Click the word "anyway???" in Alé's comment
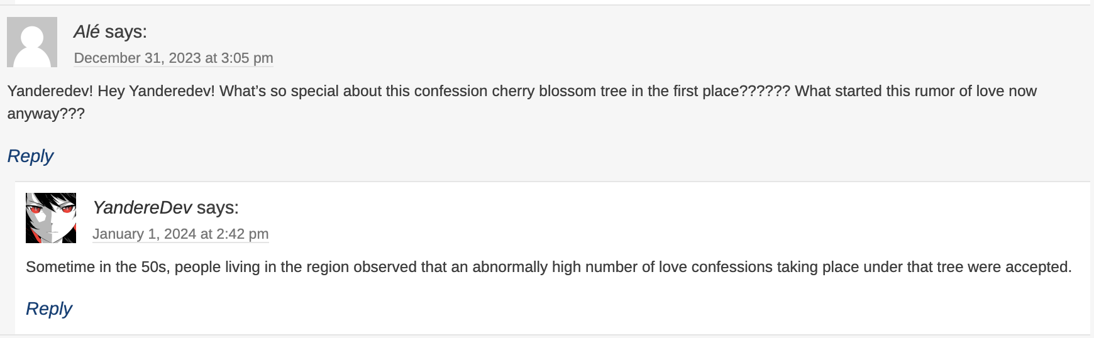The height and width of the screenshot is (338, 1094). 46,114
